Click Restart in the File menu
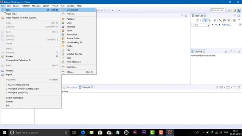The width and height of the screenshot is (242, 136). [31, 102]
